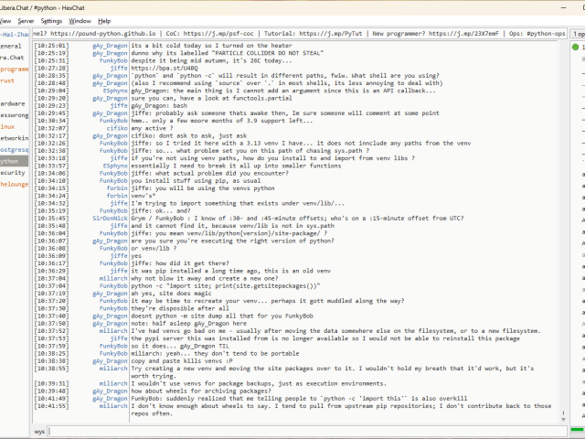Click the message input box
Viewport: 585px width, 439px height.
click(x=302, y=431)
